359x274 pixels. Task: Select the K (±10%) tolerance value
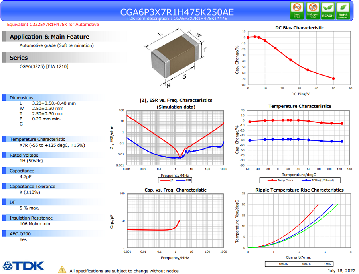pyautogui.click(x=30, y=192)
